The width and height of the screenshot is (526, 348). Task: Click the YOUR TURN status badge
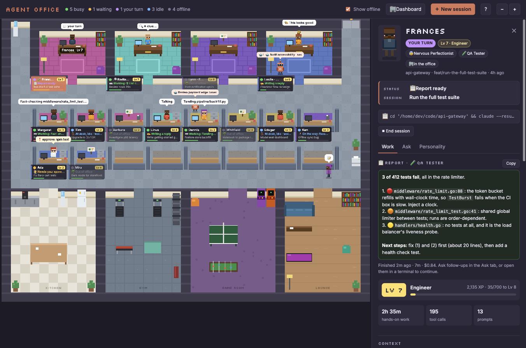[x=420, y=43]
